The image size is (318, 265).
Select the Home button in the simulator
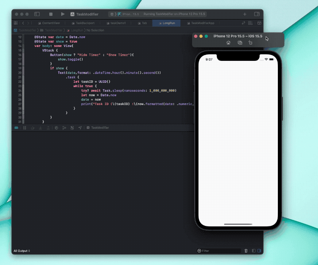pyautogui.click(x=229, y=43)
